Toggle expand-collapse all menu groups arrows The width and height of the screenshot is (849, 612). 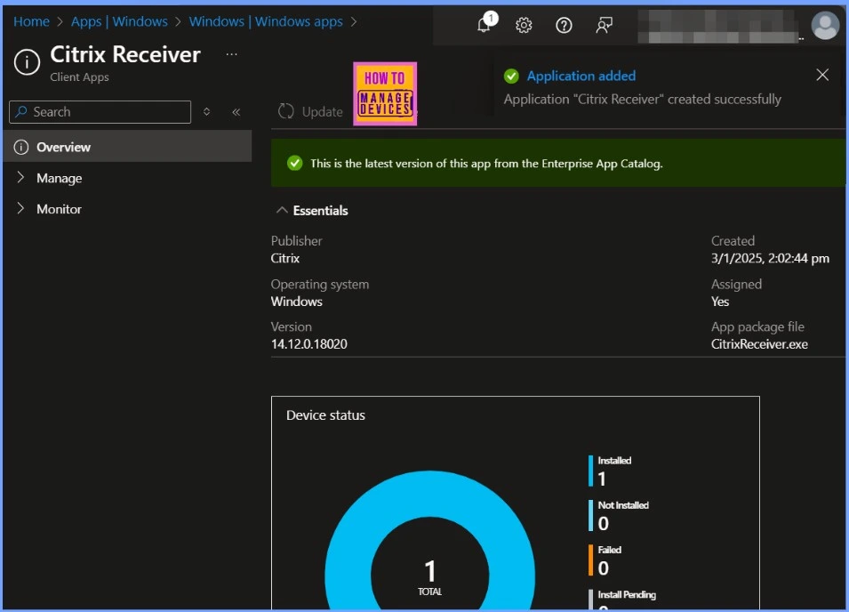pyautogui.click(x=206, y=111)
